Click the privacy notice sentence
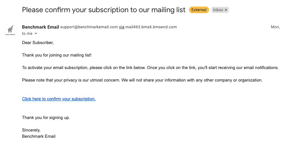Image resolution: width=281 pixels, height=144 pixels. click(x=142, y=80)
